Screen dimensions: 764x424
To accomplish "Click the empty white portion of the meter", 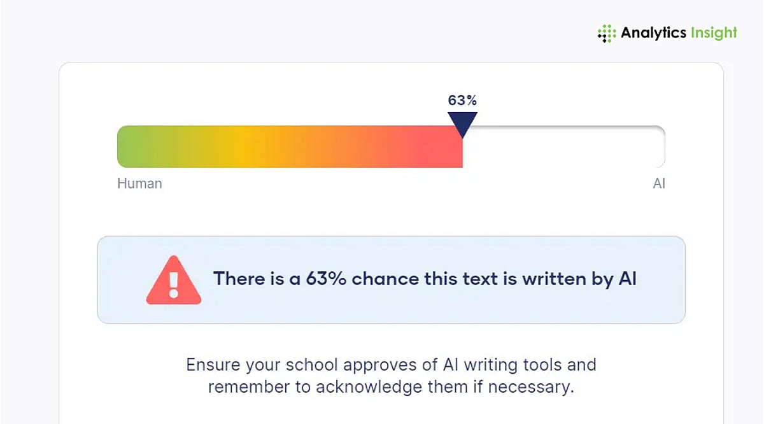I will coord(560,147).
